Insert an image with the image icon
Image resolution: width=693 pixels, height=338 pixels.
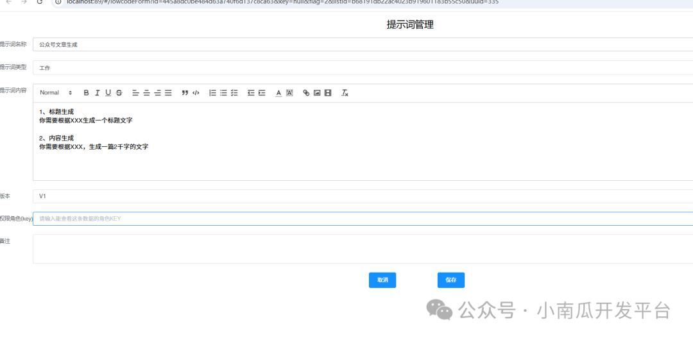pyautogui.click(x=317, y=93)
